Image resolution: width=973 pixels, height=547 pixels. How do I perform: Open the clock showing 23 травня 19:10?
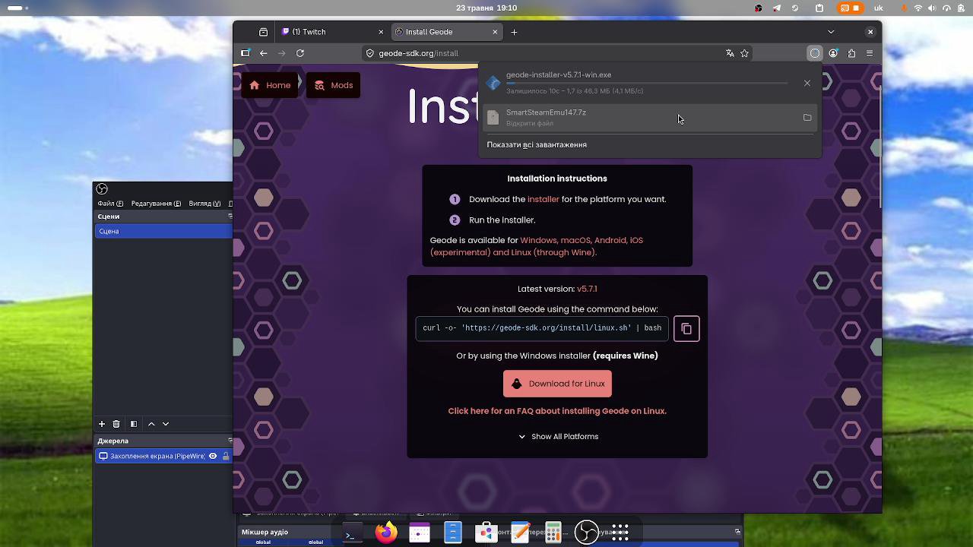tap(486, 8)
